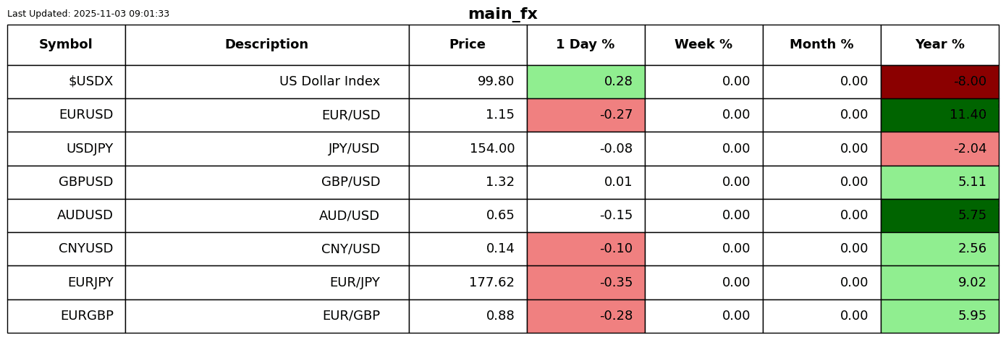This screenshot has height=340, width=1006.
Task: Click the red -0.35 EURJPY day cell
Action: pyautogui.click(x=586, y=283)
